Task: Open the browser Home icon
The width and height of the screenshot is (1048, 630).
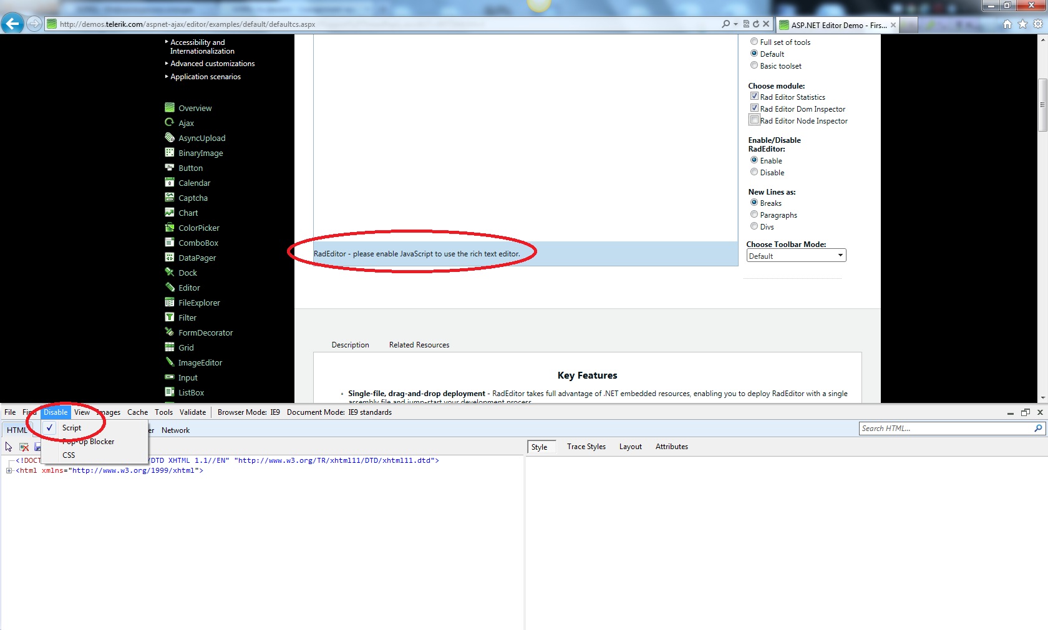Action: click(x=1007, y=24)
